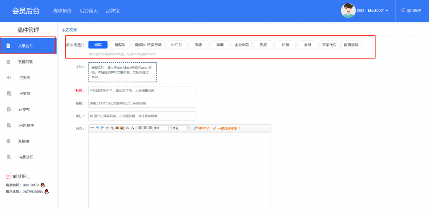Select 文章发布 in the sidebar

tap(28, 46)
